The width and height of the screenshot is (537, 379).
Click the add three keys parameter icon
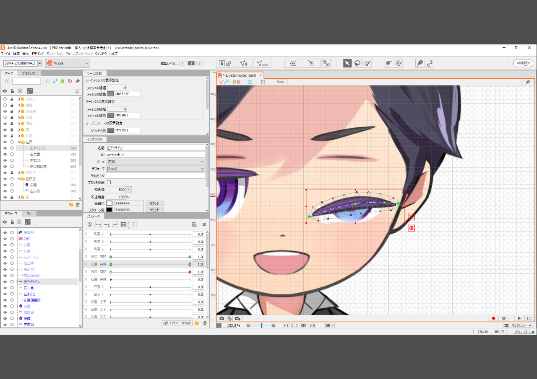point(107,224)
